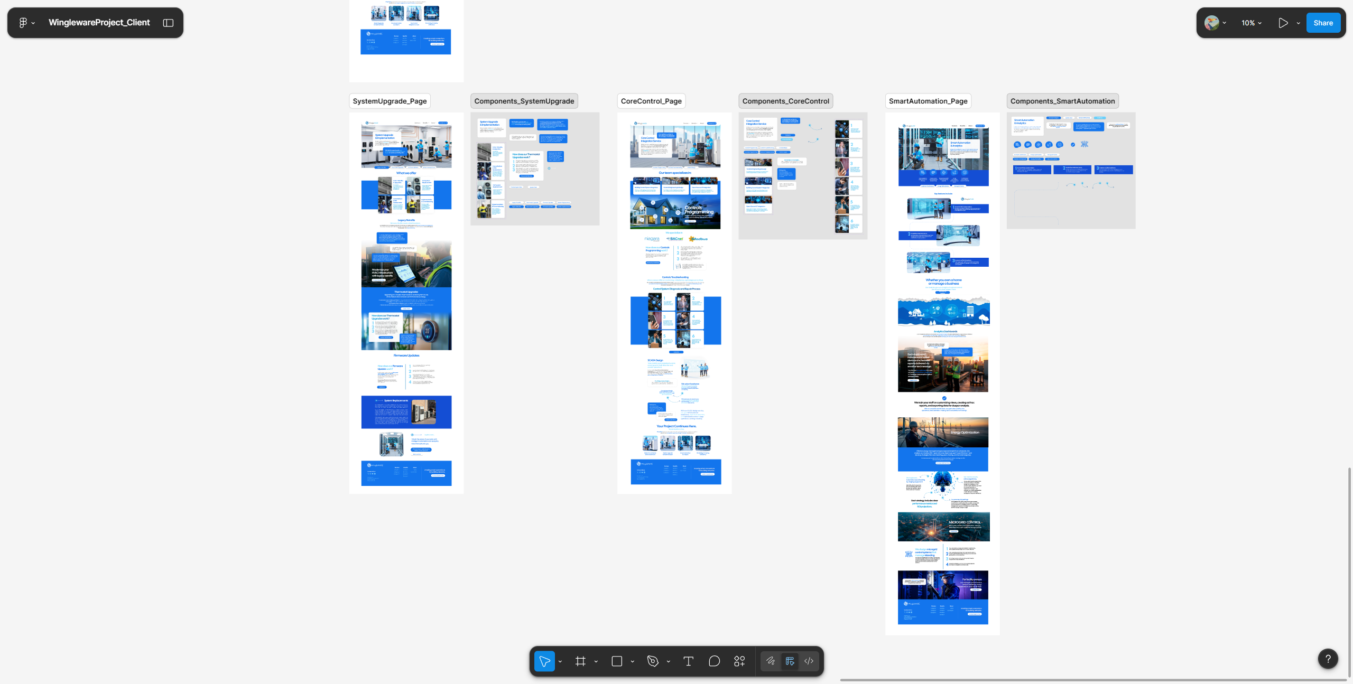1353x684 pixels.
Task: Select the Rectangle shape tool
Action: (x=617, y=661)
